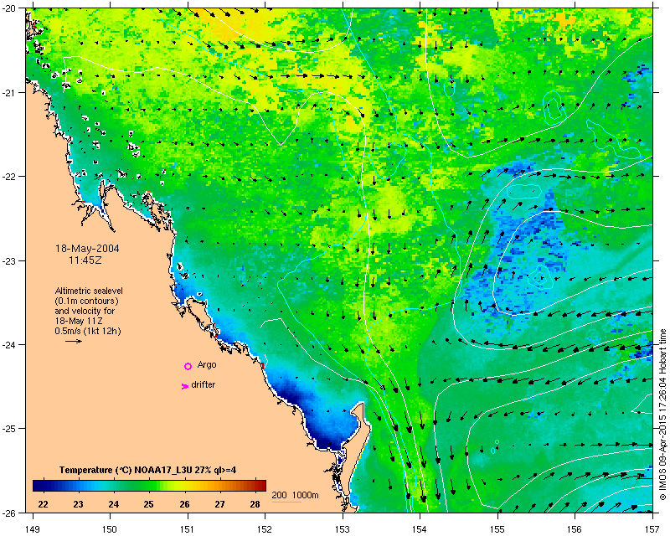The image size is (670, 536).
Task: Click the '0.5m/s (1kt 12h)' text
Action: [x=88, y=331]
